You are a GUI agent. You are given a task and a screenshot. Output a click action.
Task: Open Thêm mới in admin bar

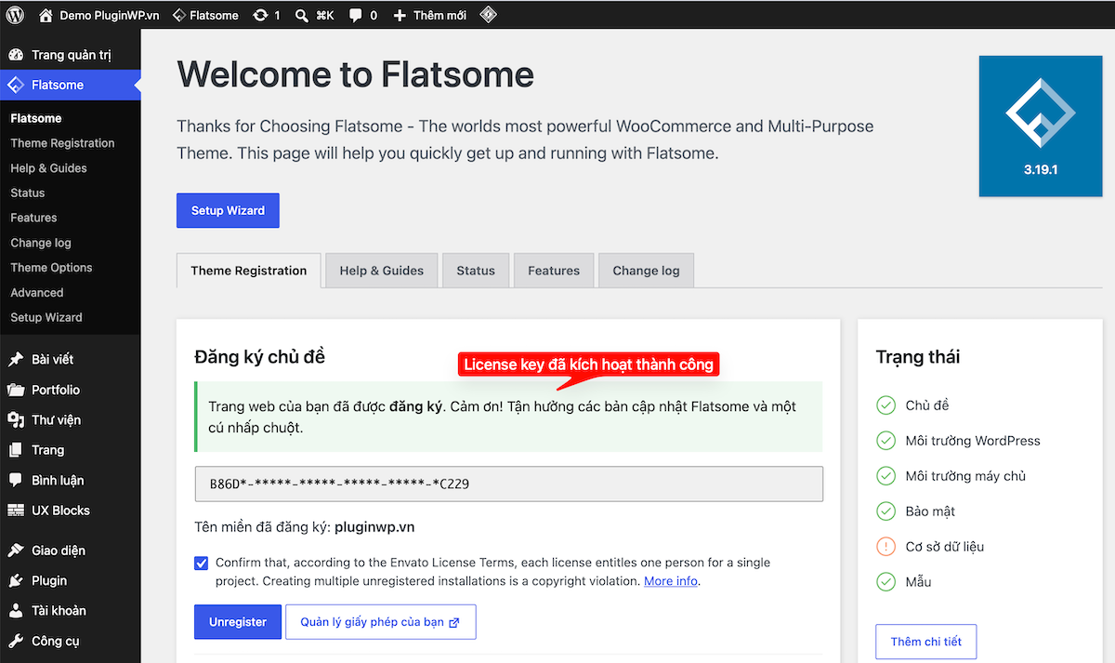pos(429,15)
